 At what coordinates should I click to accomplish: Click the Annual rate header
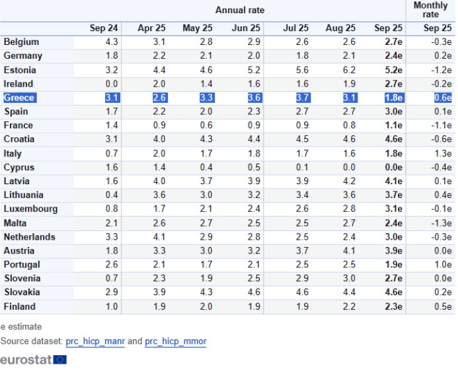coord(240,10)
